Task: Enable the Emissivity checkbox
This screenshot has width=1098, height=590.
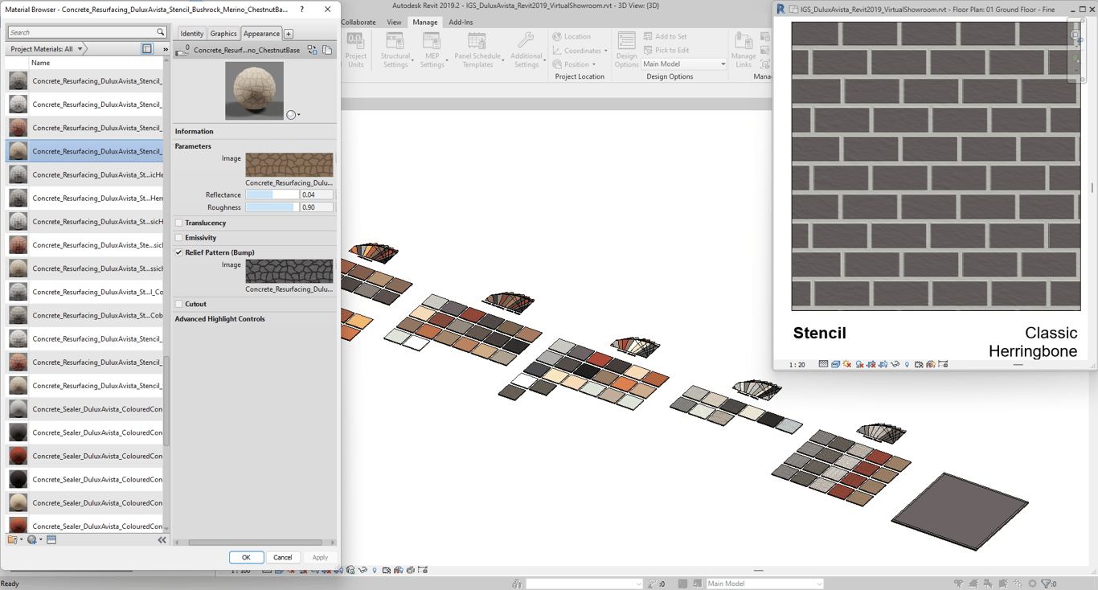Action: pyautogui.click(x=179, y=238)
